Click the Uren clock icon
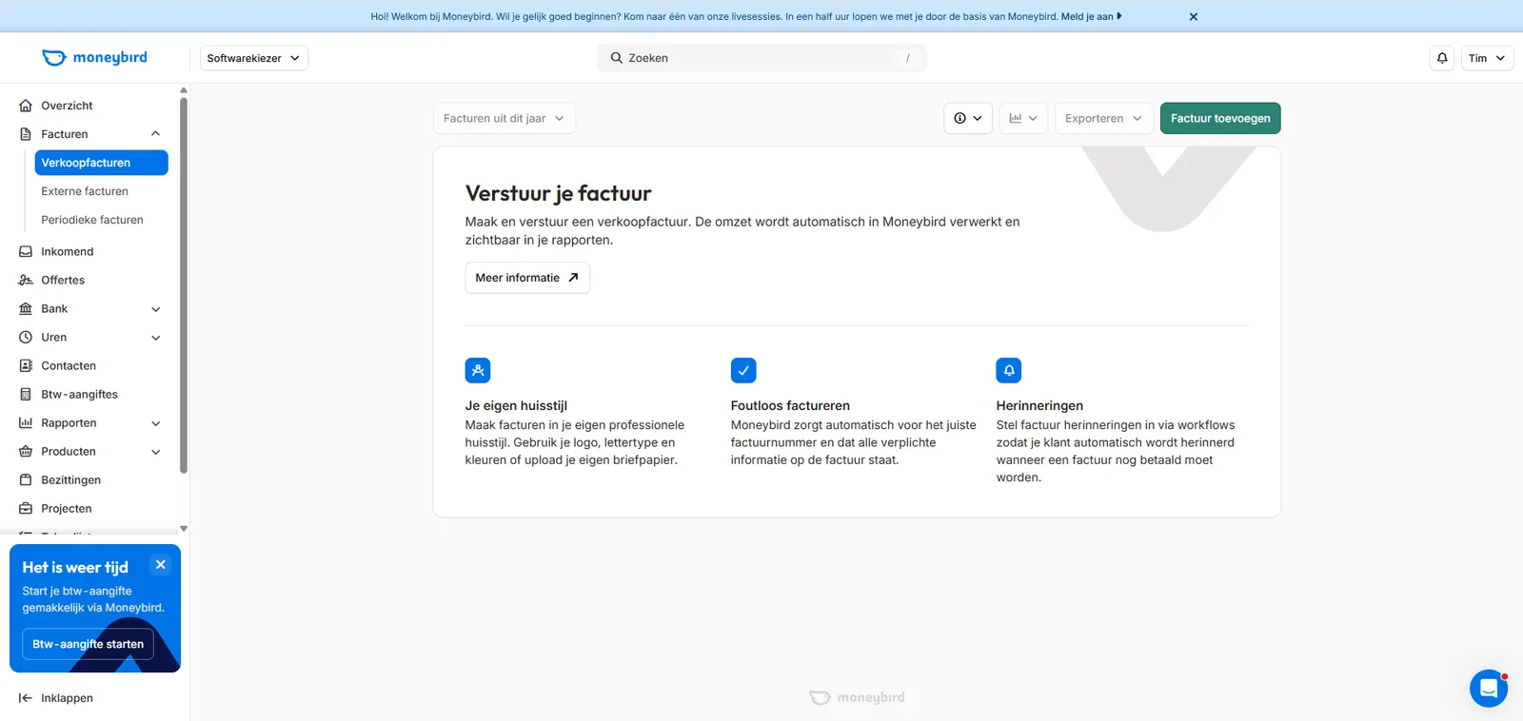 (x=26, y=337)
